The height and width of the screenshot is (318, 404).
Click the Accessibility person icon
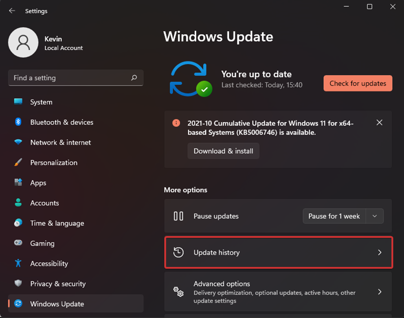18,263
